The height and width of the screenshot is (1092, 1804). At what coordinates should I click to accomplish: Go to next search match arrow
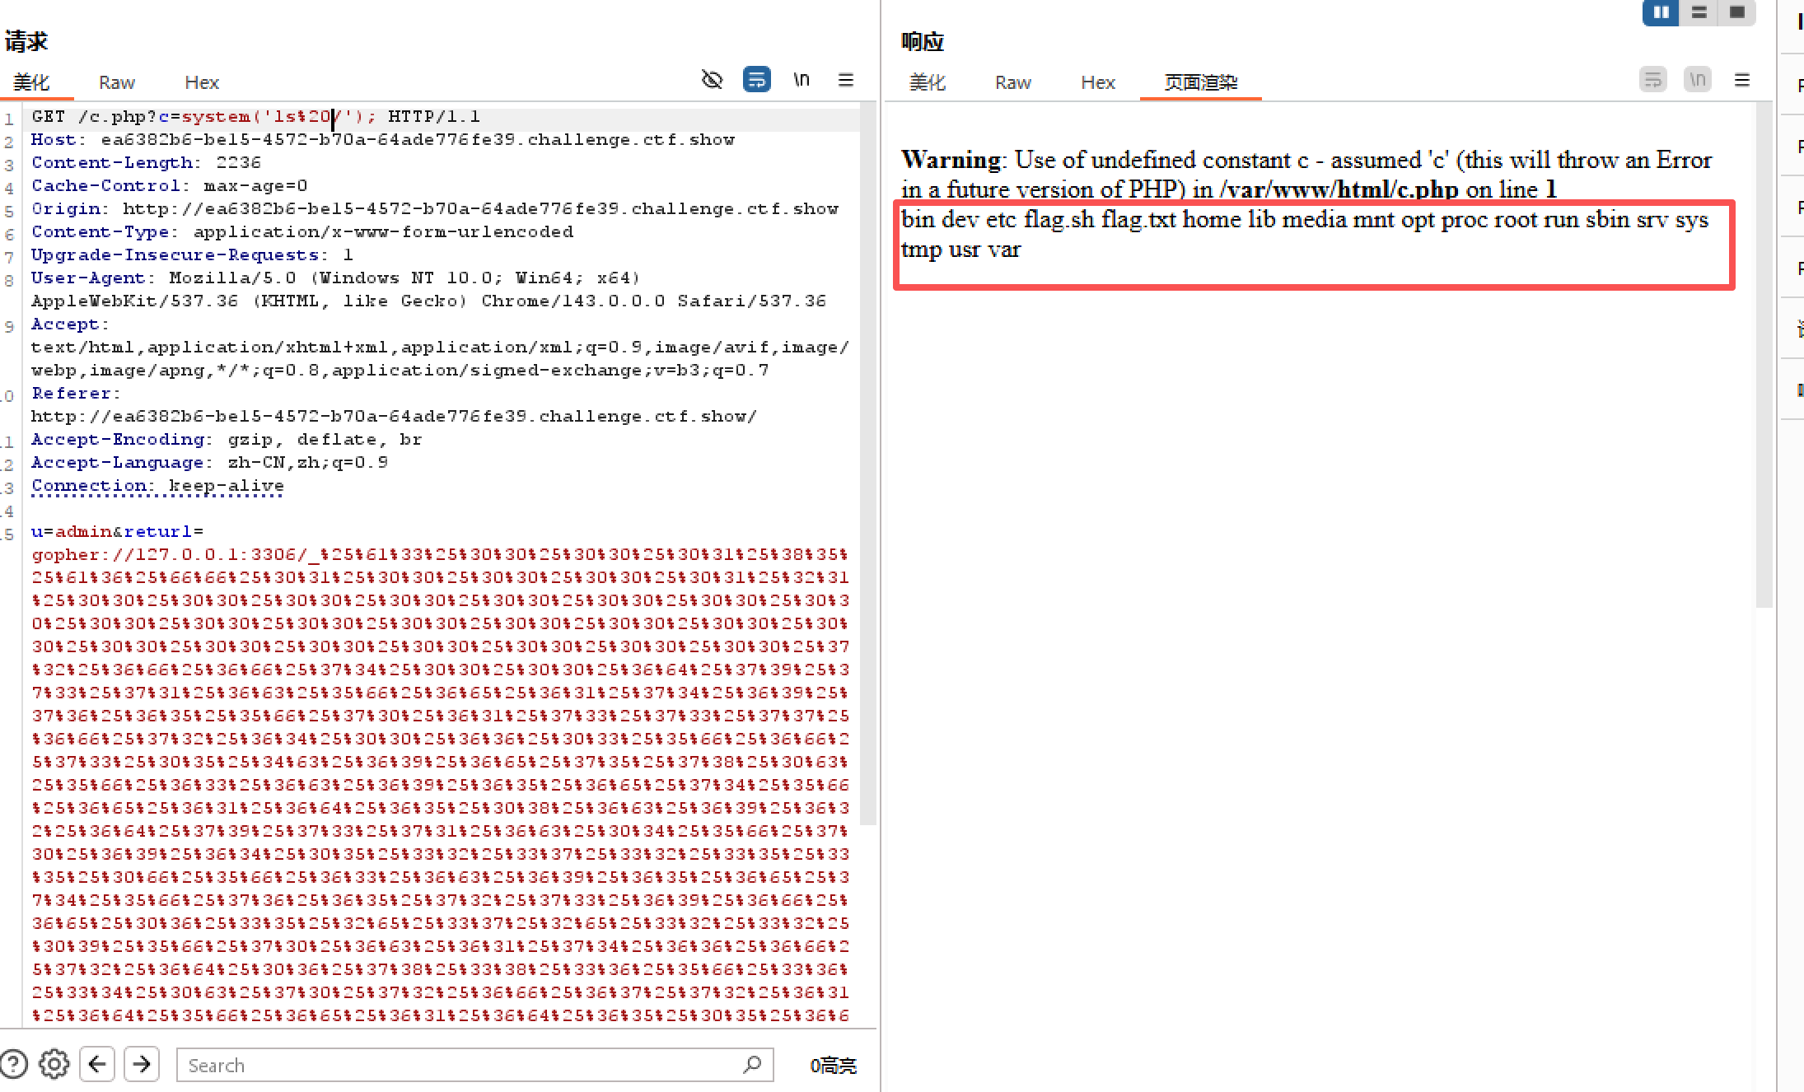pos(142,1064)
